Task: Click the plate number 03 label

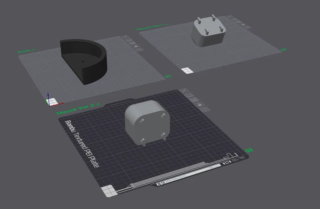Action: click(249, 150)
